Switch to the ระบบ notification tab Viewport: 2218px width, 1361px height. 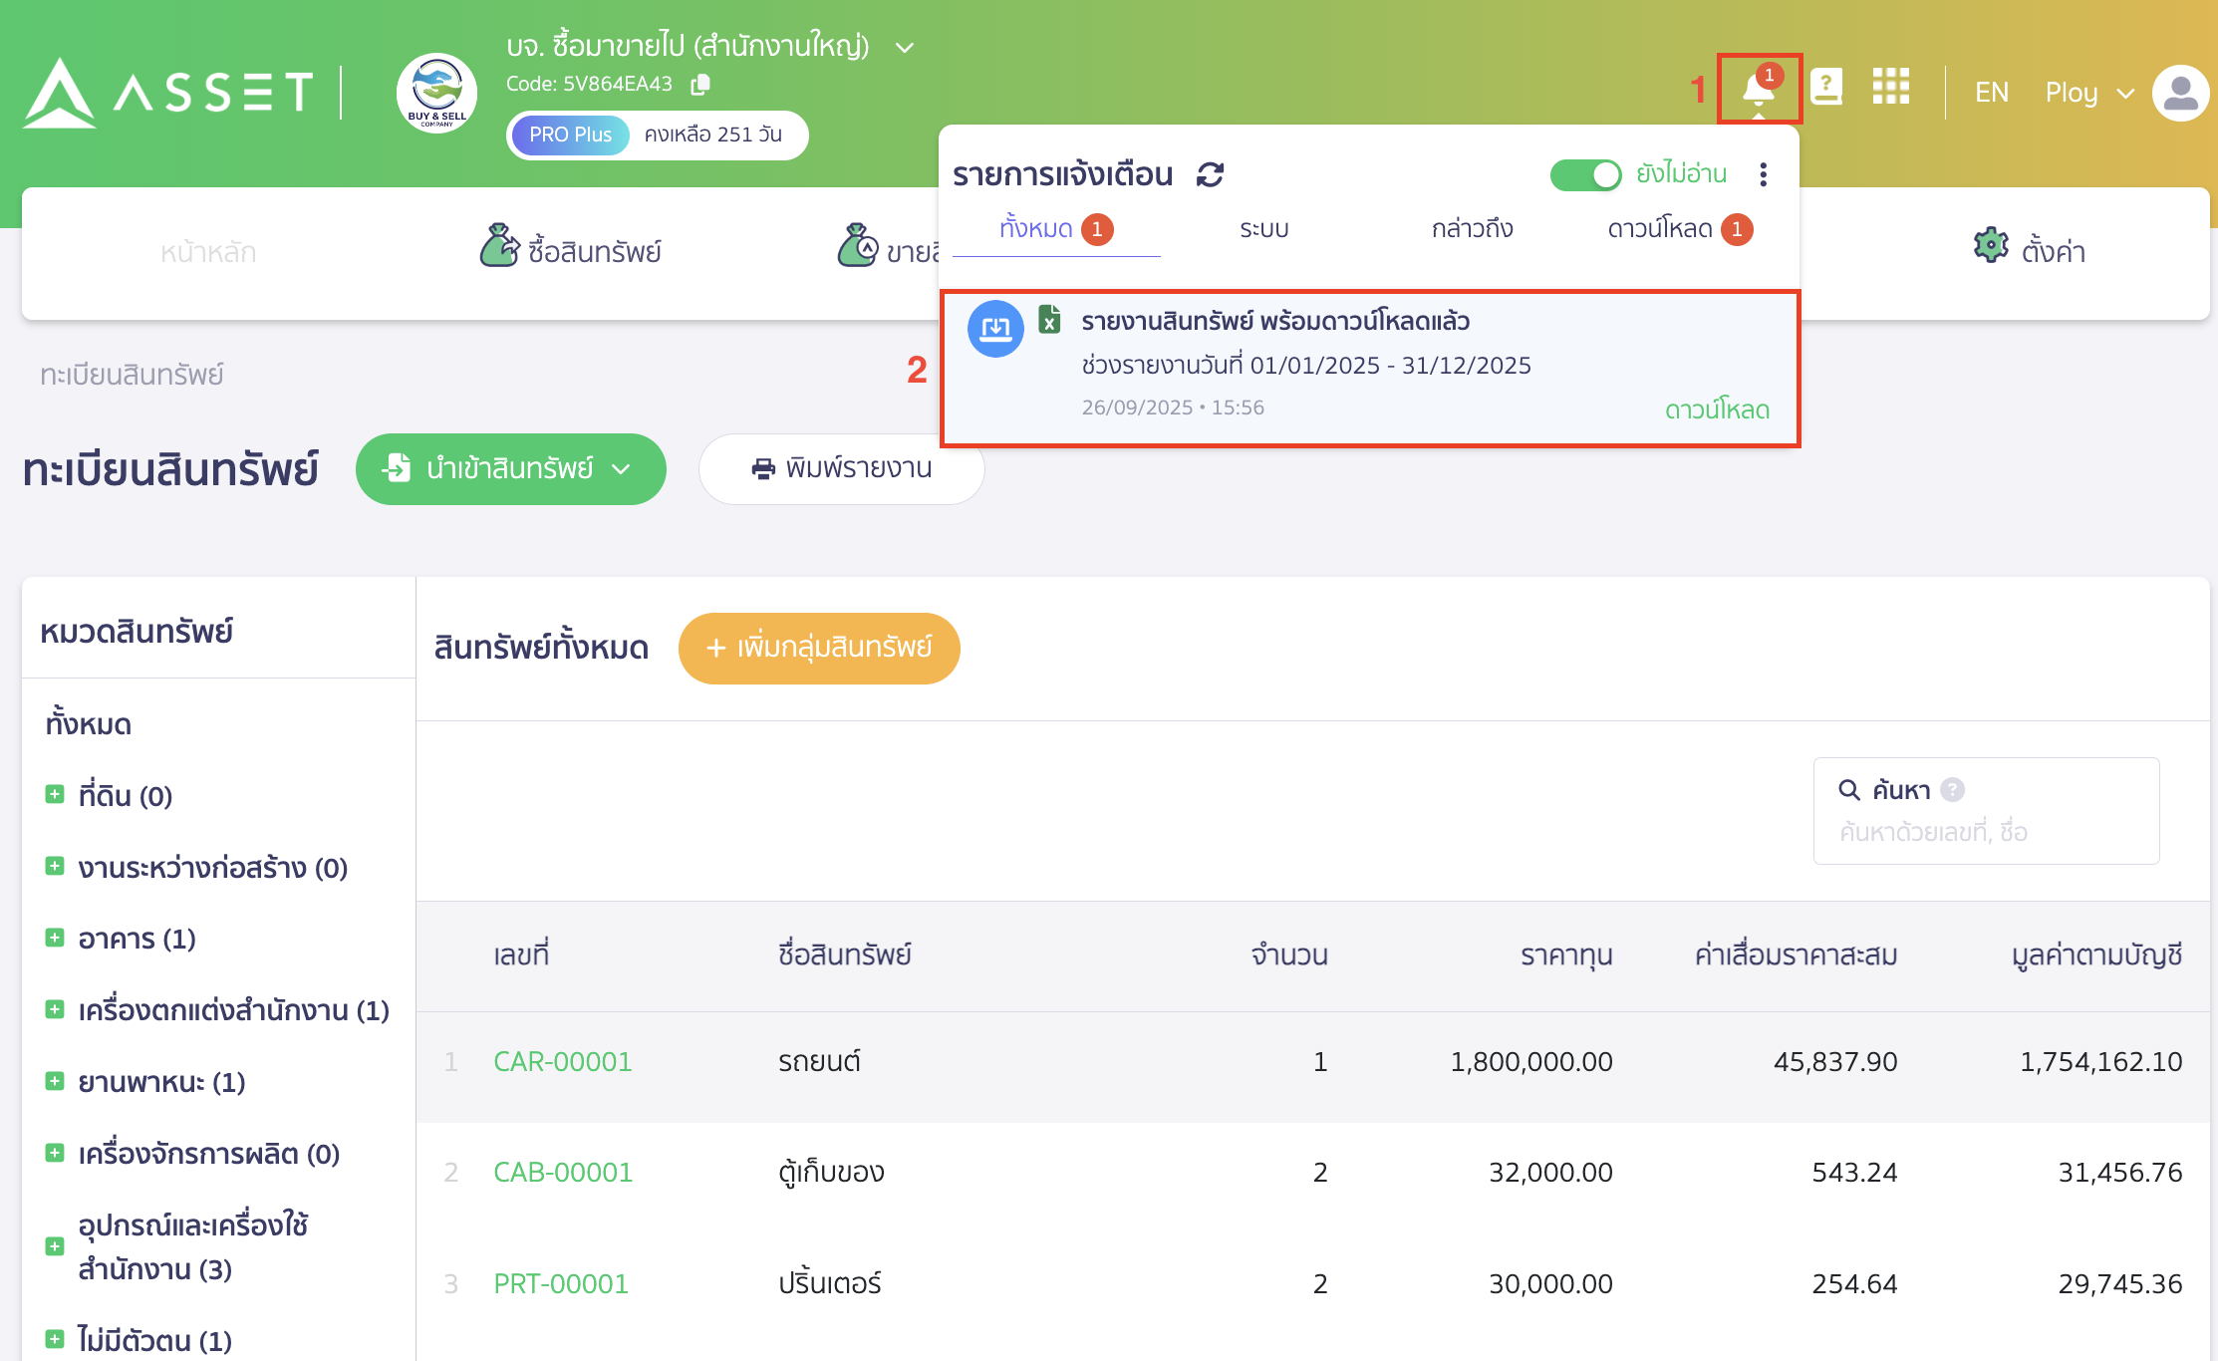pos(1262,228)
